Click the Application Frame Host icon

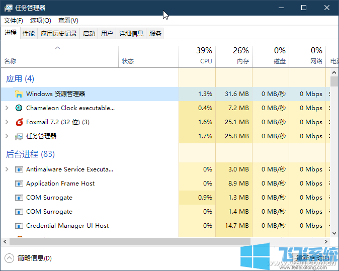(x=19, y=184)
